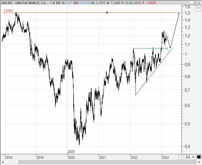Click the 1,1 price axis label
This screenshot has height=165, width=202.
click(188, 45)
